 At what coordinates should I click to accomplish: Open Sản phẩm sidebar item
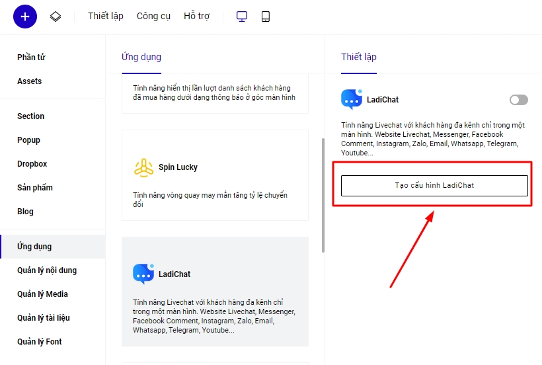point(35,188)
